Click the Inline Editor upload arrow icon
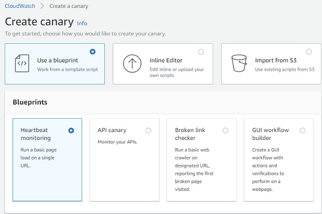 [132, 64]
